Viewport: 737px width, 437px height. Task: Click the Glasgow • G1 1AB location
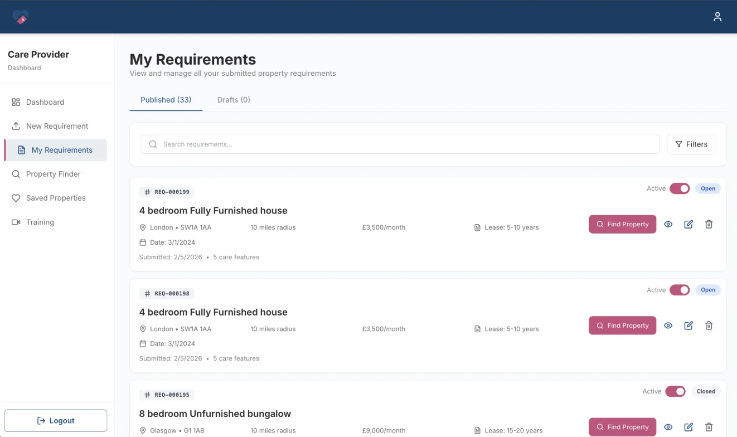172,430
